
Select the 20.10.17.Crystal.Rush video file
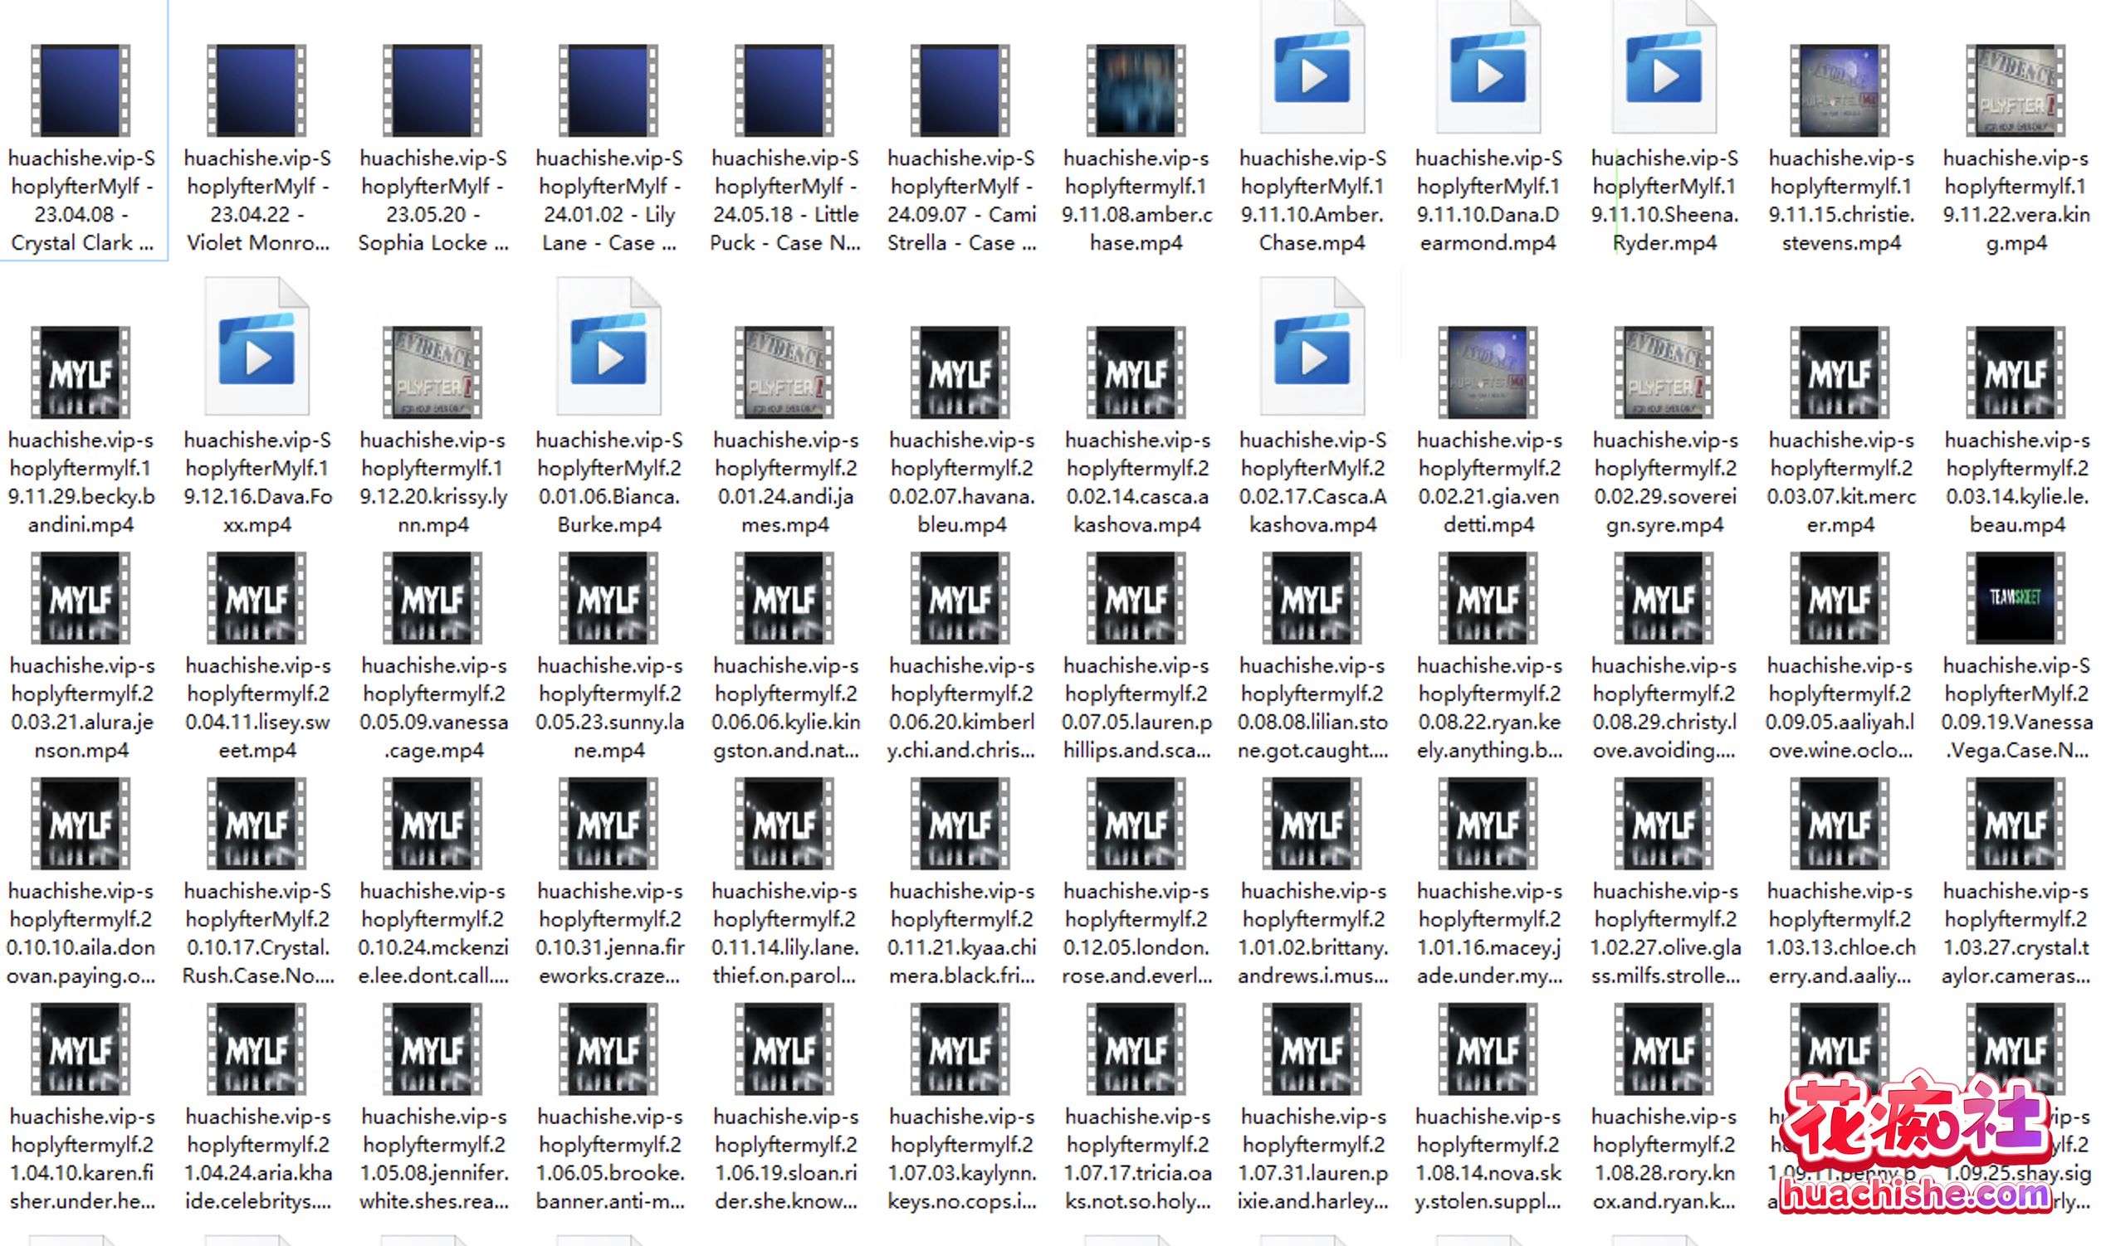point(257,823)
